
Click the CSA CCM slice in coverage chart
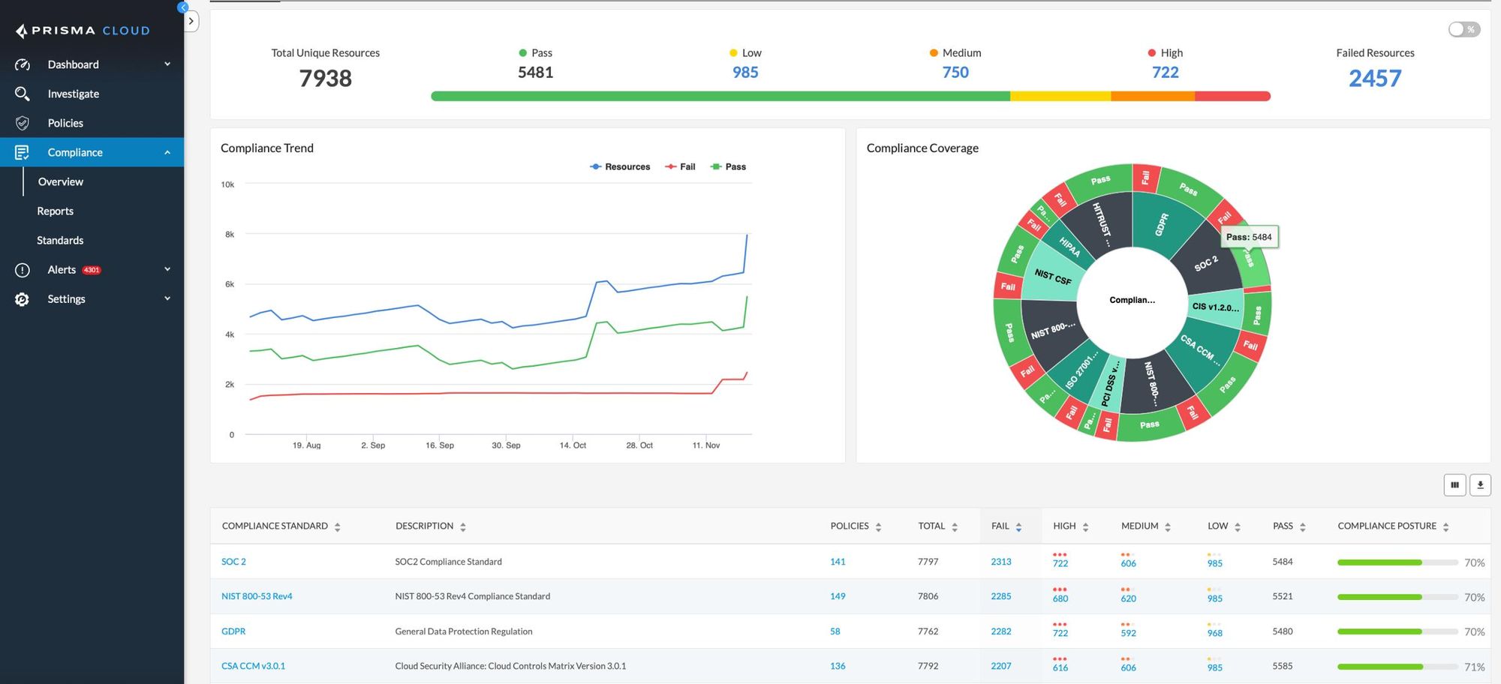[1200, 351]
